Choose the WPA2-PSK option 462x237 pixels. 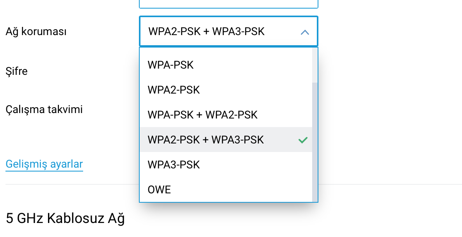[226, 90]
